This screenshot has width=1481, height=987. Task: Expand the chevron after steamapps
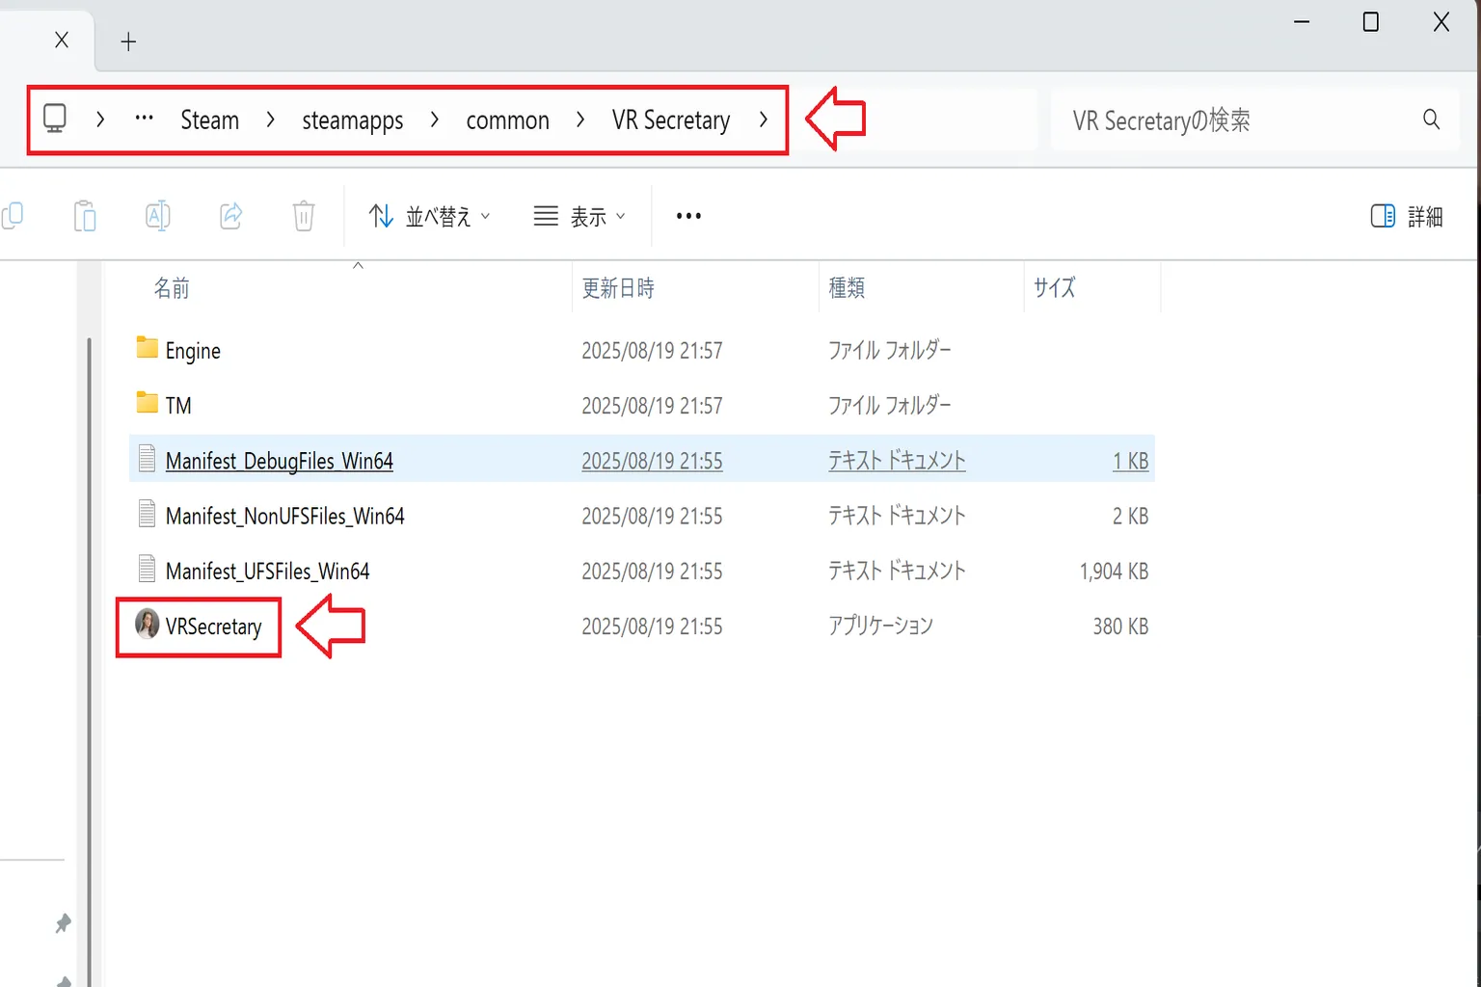(434, 119)
